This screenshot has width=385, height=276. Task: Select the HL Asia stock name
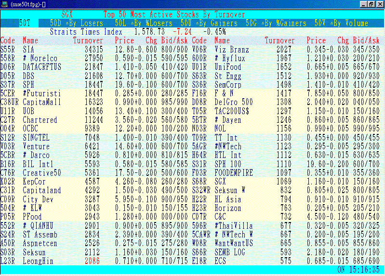[228, 199]
